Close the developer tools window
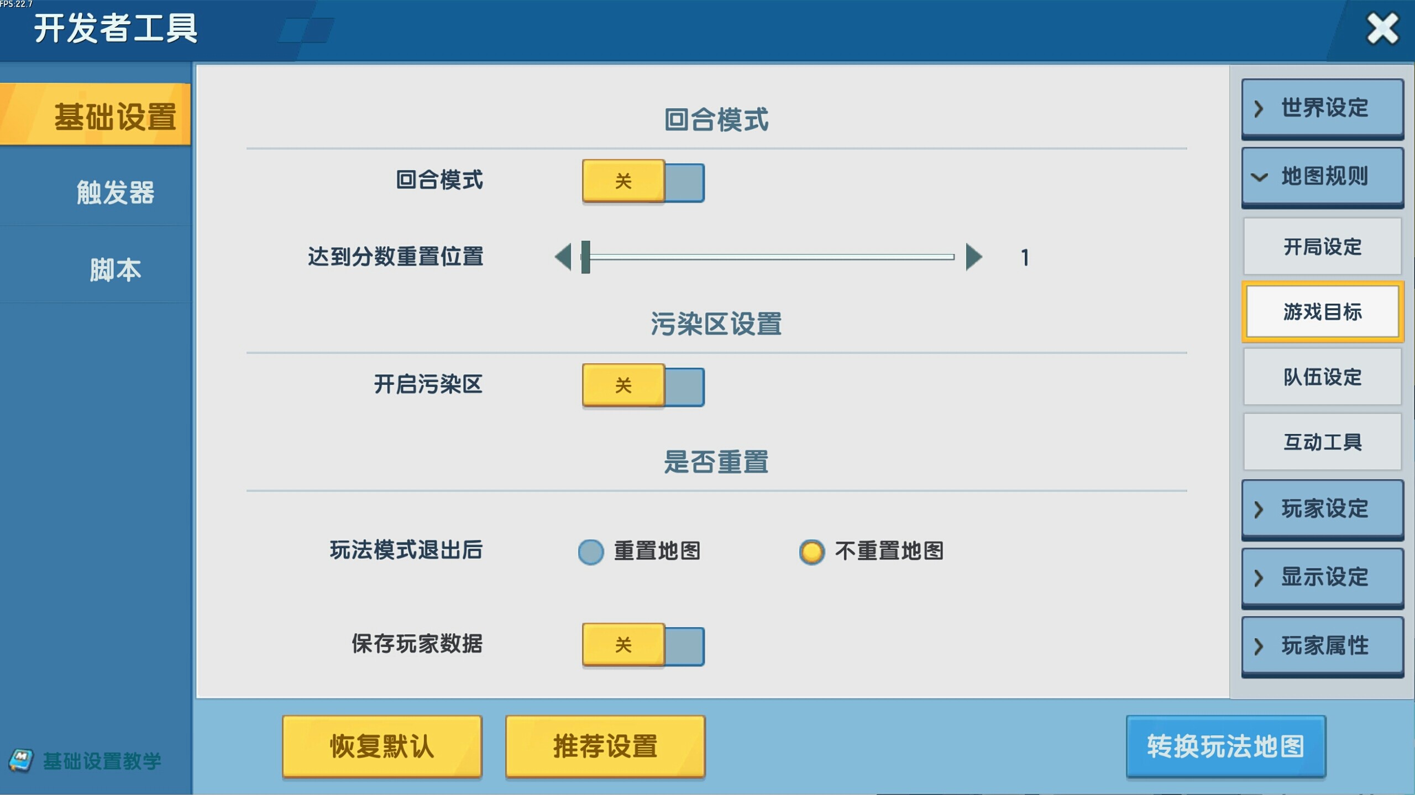Screen dimensions: 1415x795 click(1382, 29)
